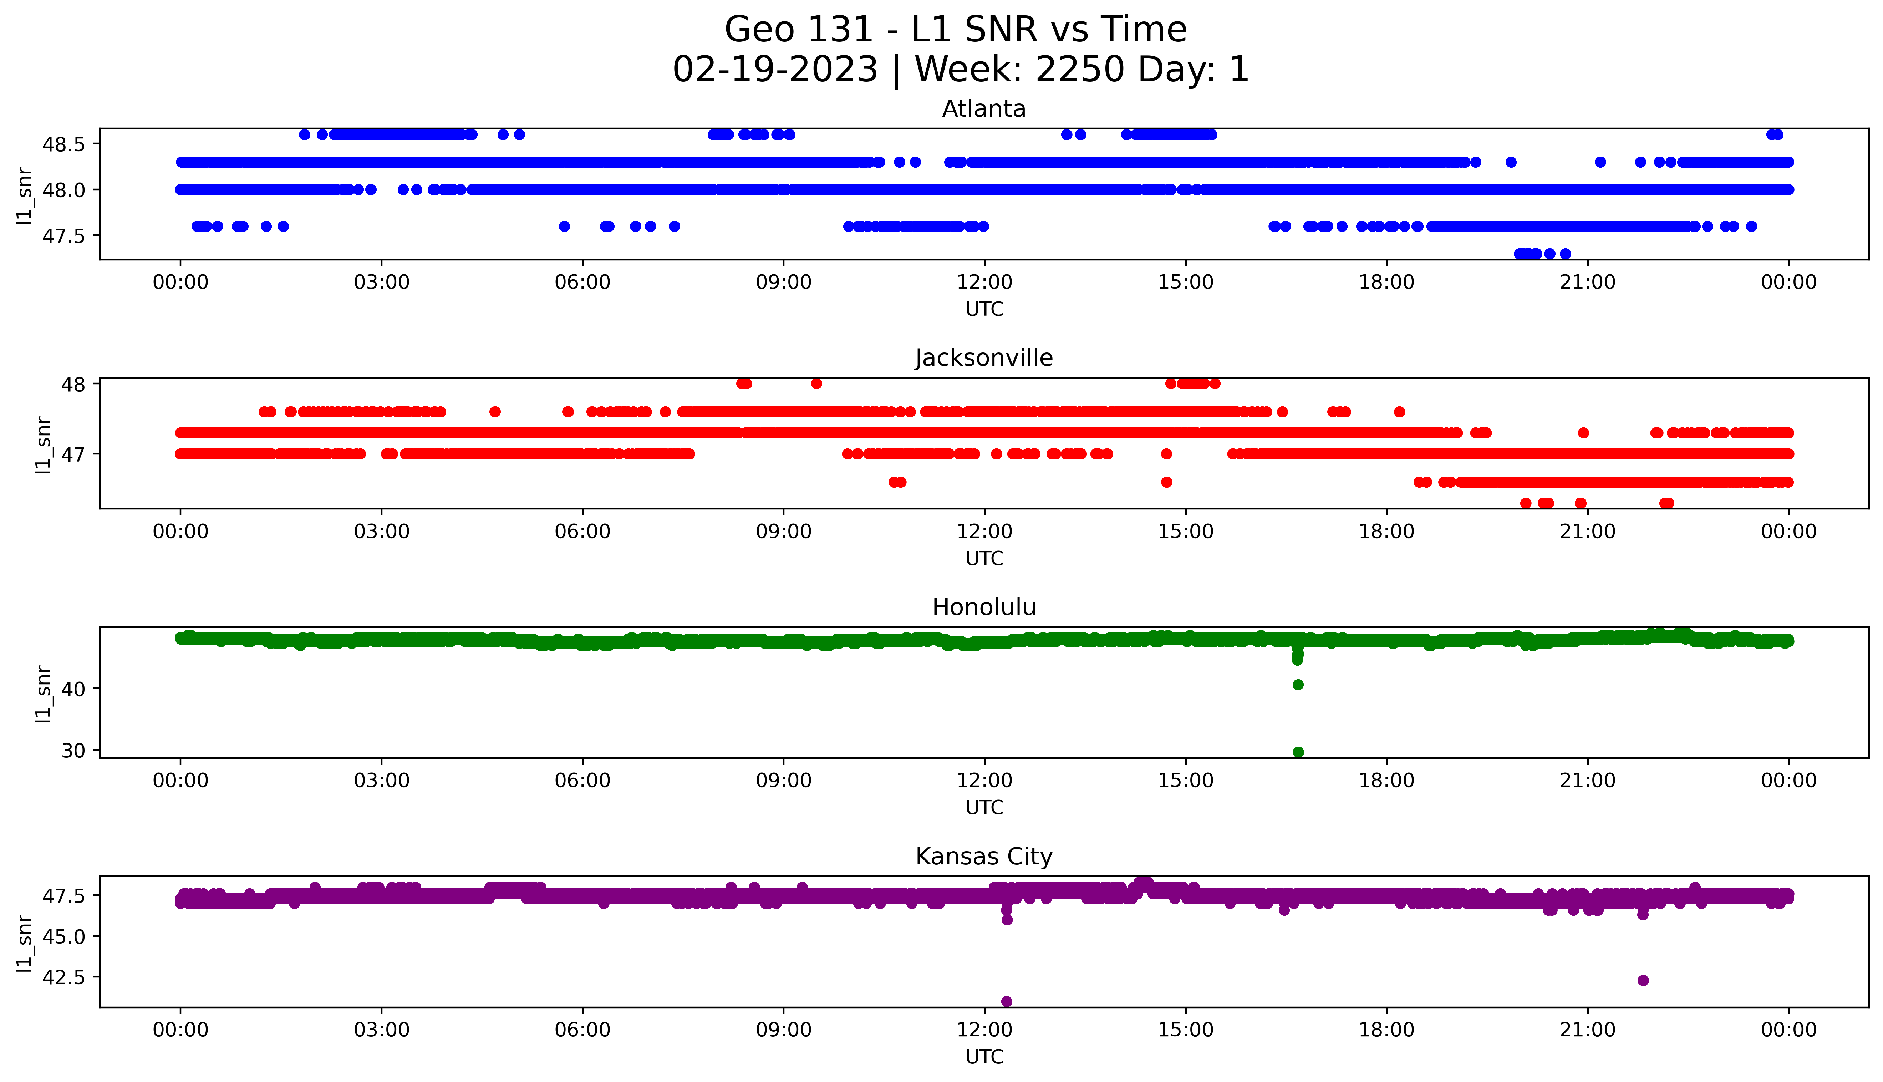1883x1082 pixels.
Task: Click the 06:00 x-tick under Jacksonville plot
Action: coord(582,531)
